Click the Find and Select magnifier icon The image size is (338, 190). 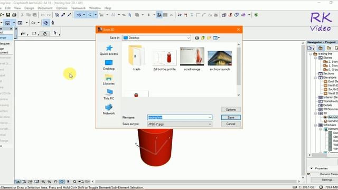pyautogui.click(x=57, y=15)
